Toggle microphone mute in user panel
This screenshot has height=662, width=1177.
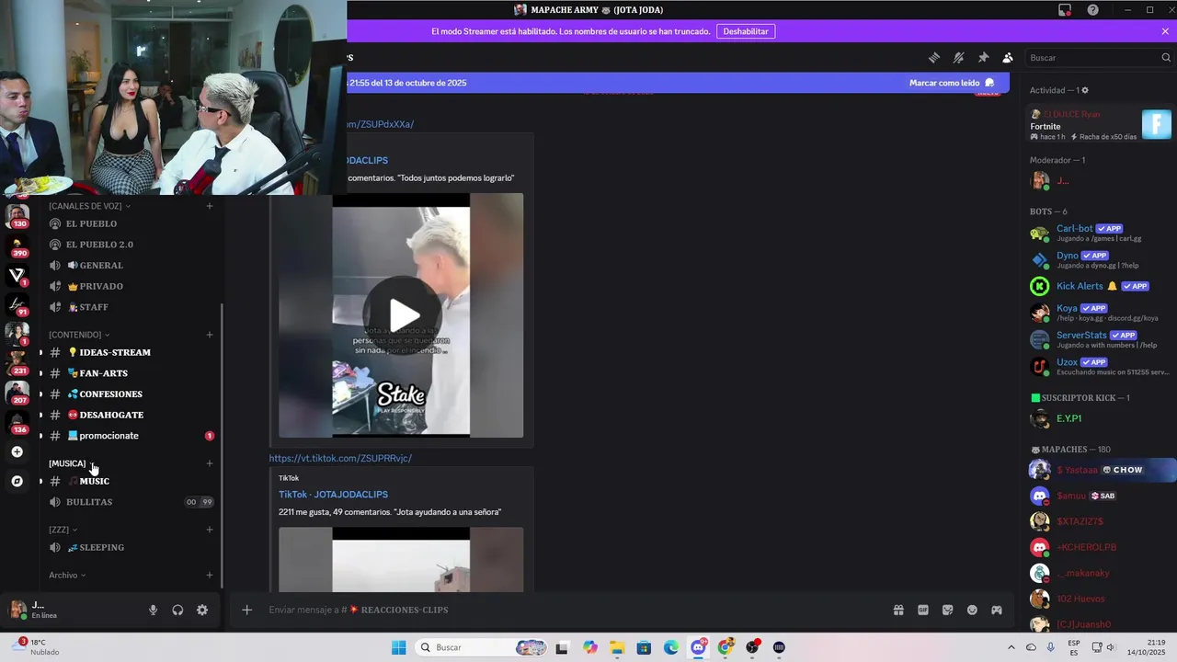coord(153,610)
